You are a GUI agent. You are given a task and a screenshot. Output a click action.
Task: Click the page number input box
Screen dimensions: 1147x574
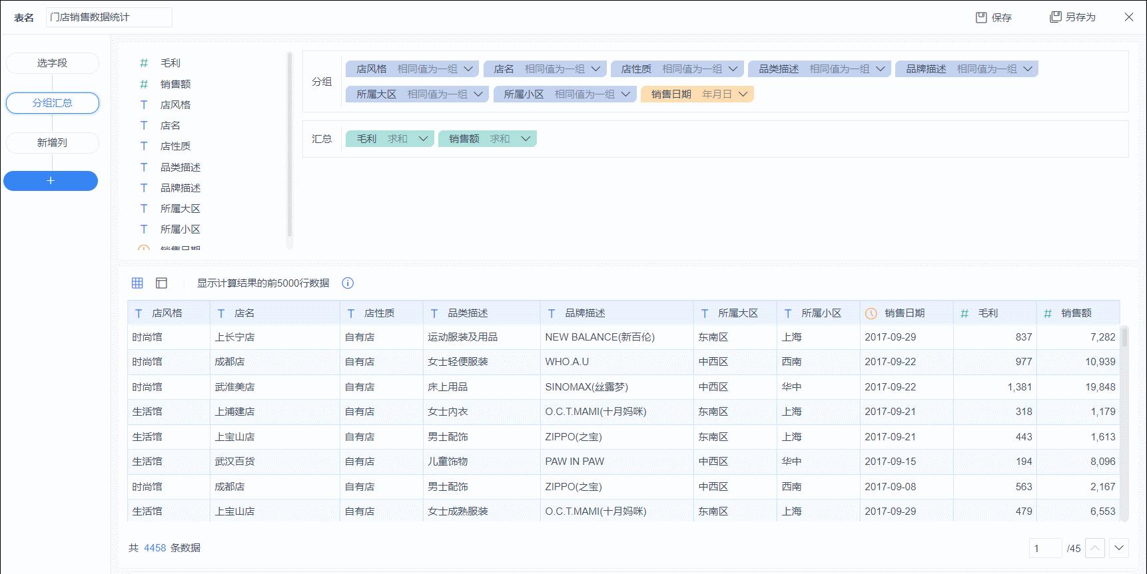pyautogui.click(x=1045, y=548)
